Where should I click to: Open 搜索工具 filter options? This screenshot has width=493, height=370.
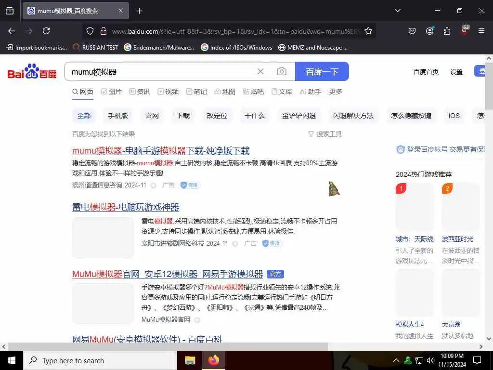click(325, 134)
